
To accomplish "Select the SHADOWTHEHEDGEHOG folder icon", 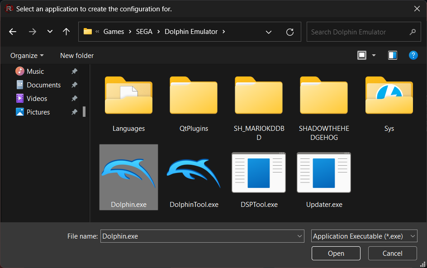I will point(324,95).
